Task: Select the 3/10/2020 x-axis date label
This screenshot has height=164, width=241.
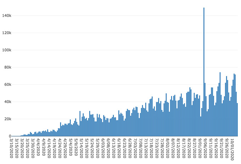Action: pyautogui.click(x=11, y=148)
